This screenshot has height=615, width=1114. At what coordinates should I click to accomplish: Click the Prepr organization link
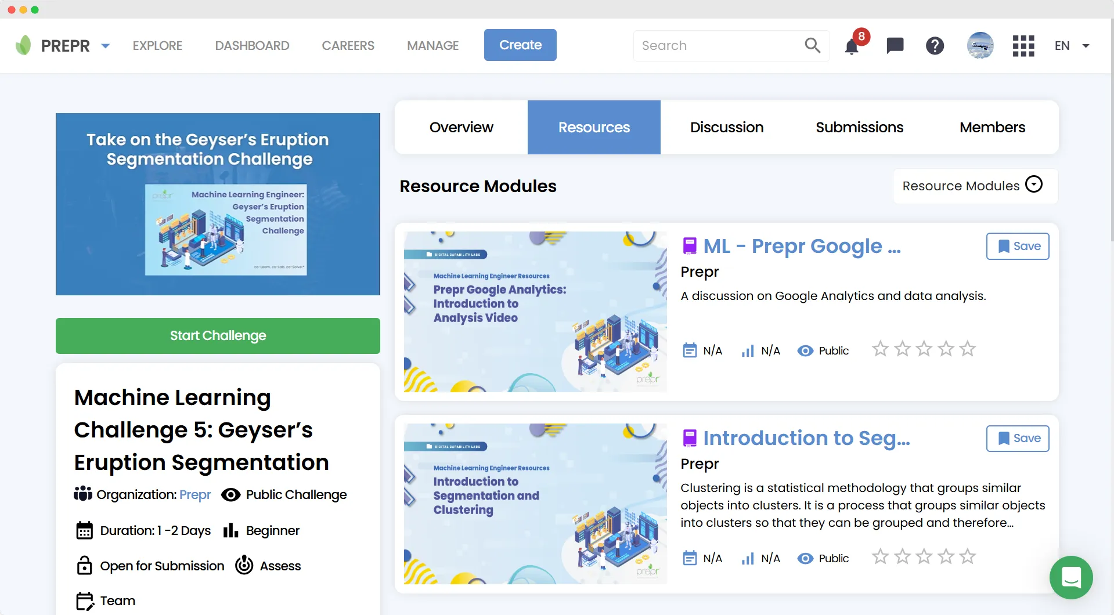click(195, 494)
